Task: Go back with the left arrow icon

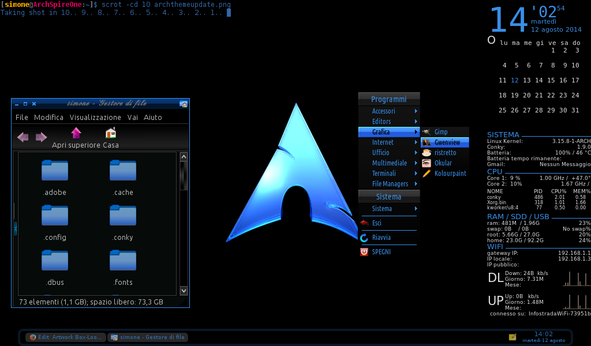Action: point(23,137)
